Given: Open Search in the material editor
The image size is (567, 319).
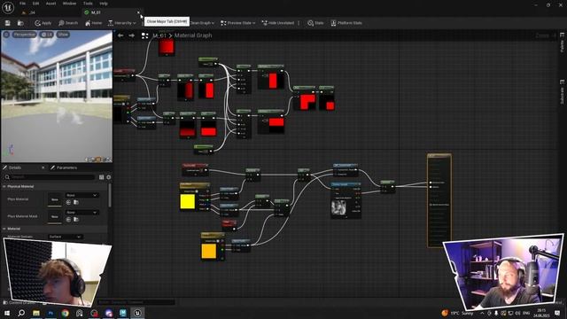Looking at the screenshot, I should tap(68, 23).
